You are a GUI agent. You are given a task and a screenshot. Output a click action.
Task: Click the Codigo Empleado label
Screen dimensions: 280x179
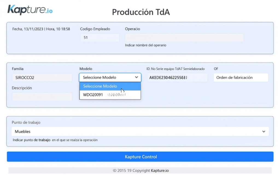pos(95,29)
